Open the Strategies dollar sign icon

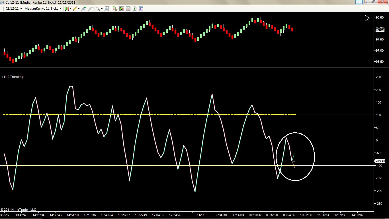click(135, 9)
